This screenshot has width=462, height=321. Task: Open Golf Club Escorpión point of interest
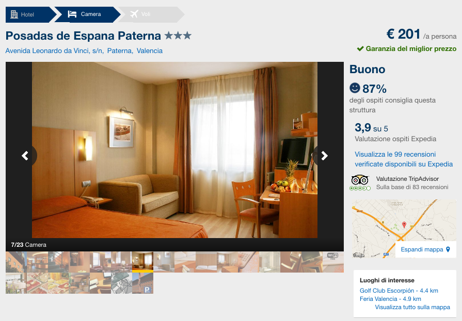point(399,291)
